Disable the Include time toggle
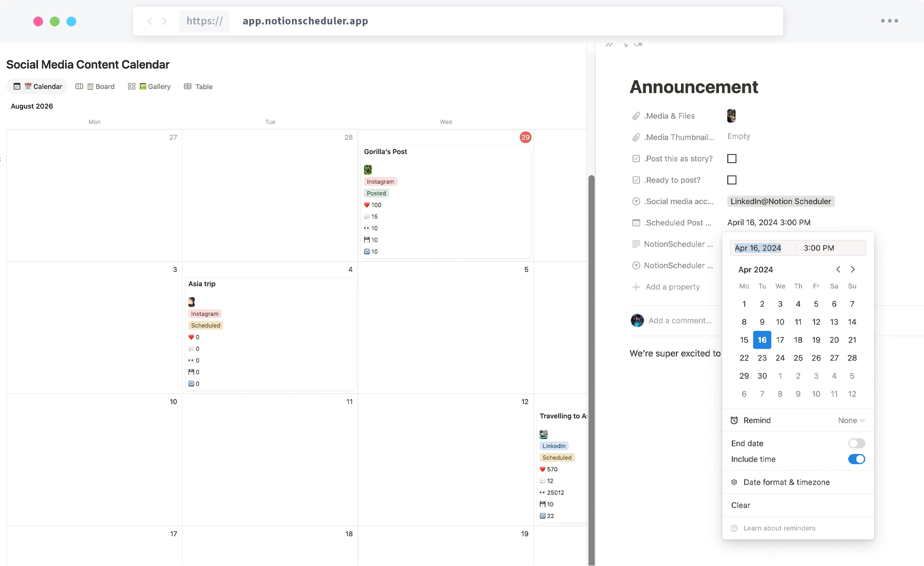The image size is (924, 566). pos(857,459)
